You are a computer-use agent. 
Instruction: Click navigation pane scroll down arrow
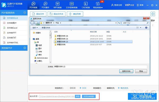point(50,62)
